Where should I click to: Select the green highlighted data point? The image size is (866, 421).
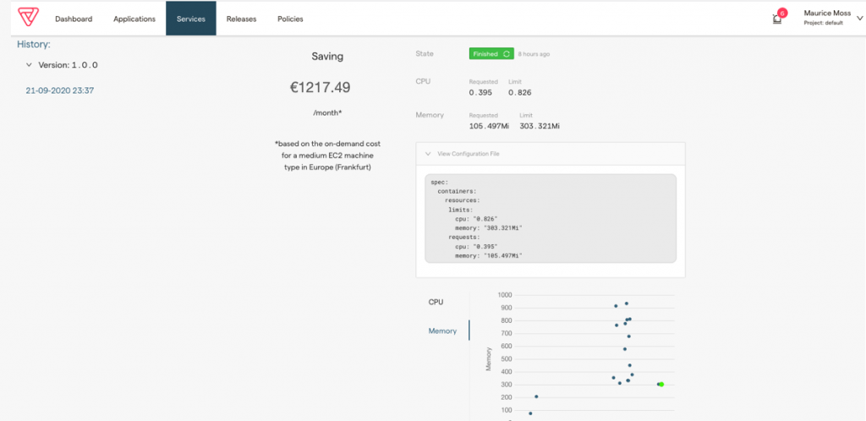point(661,384)
